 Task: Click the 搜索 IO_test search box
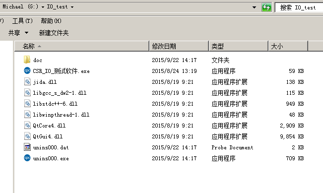point(299,7)
